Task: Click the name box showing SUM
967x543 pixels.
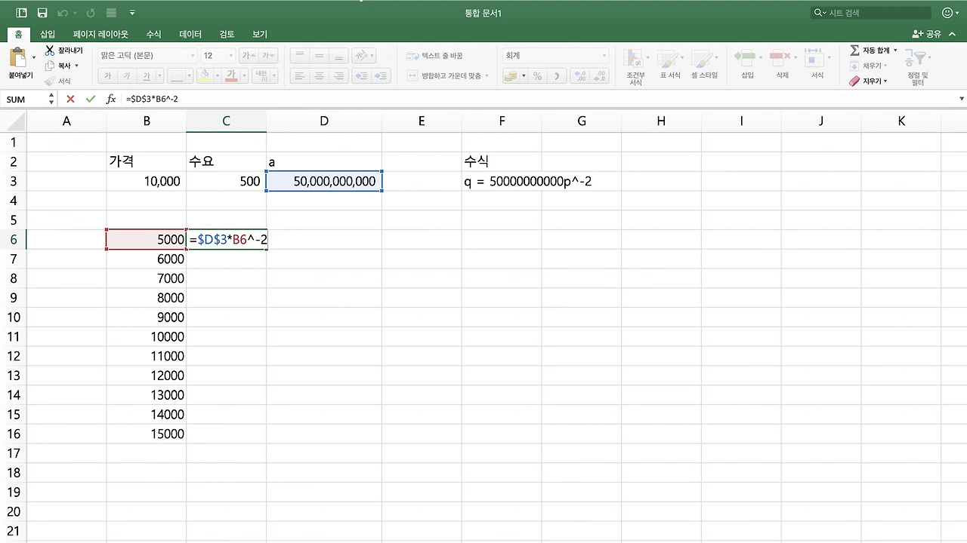Action: click(24, 99)
